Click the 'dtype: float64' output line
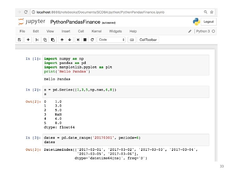The height and width of the screenshot is (170, 227). (x=59, y=127)
